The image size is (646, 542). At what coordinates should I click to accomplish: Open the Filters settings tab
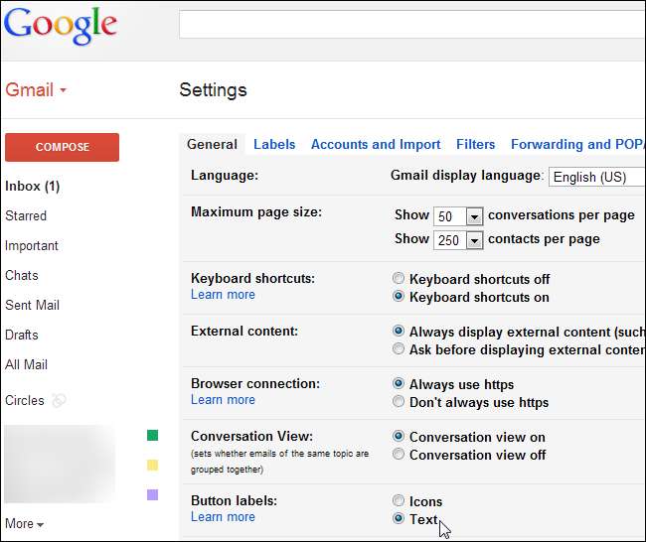pos(475,144)
